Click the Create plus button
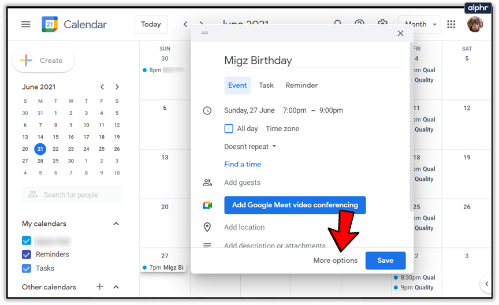 [x=43, y=61]
